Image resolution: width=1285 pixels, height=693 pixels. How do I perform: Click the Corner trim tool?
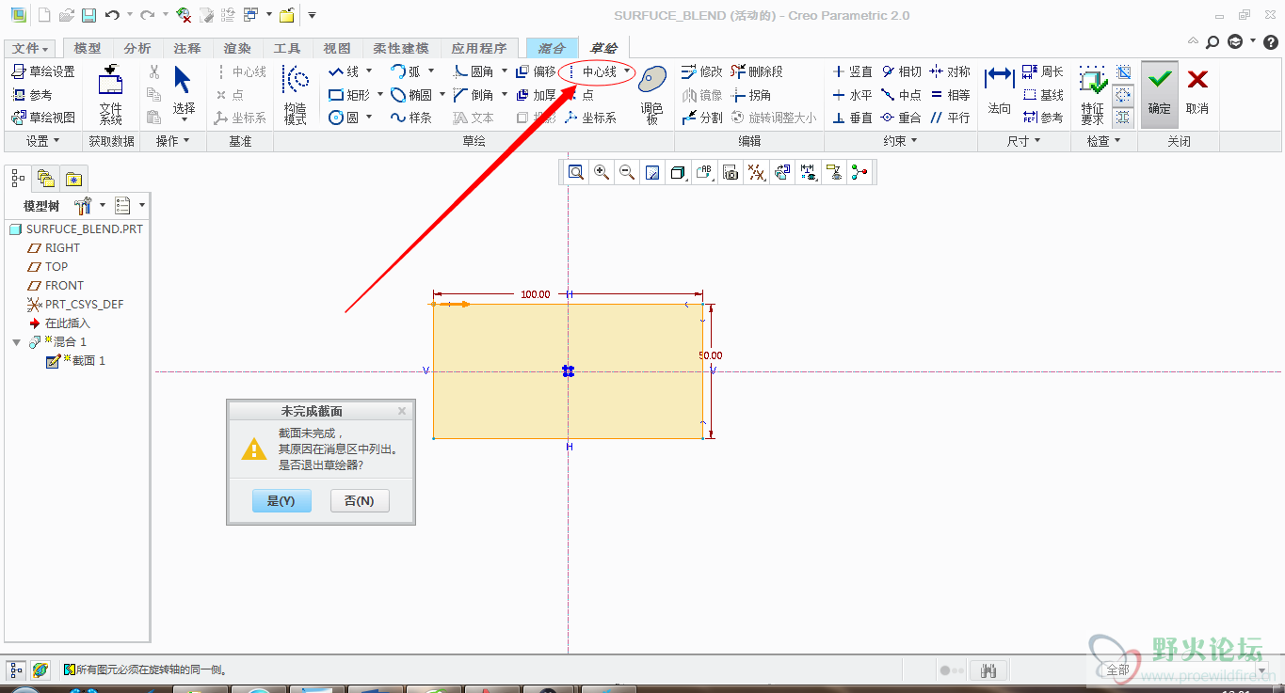tap(751, 95)
